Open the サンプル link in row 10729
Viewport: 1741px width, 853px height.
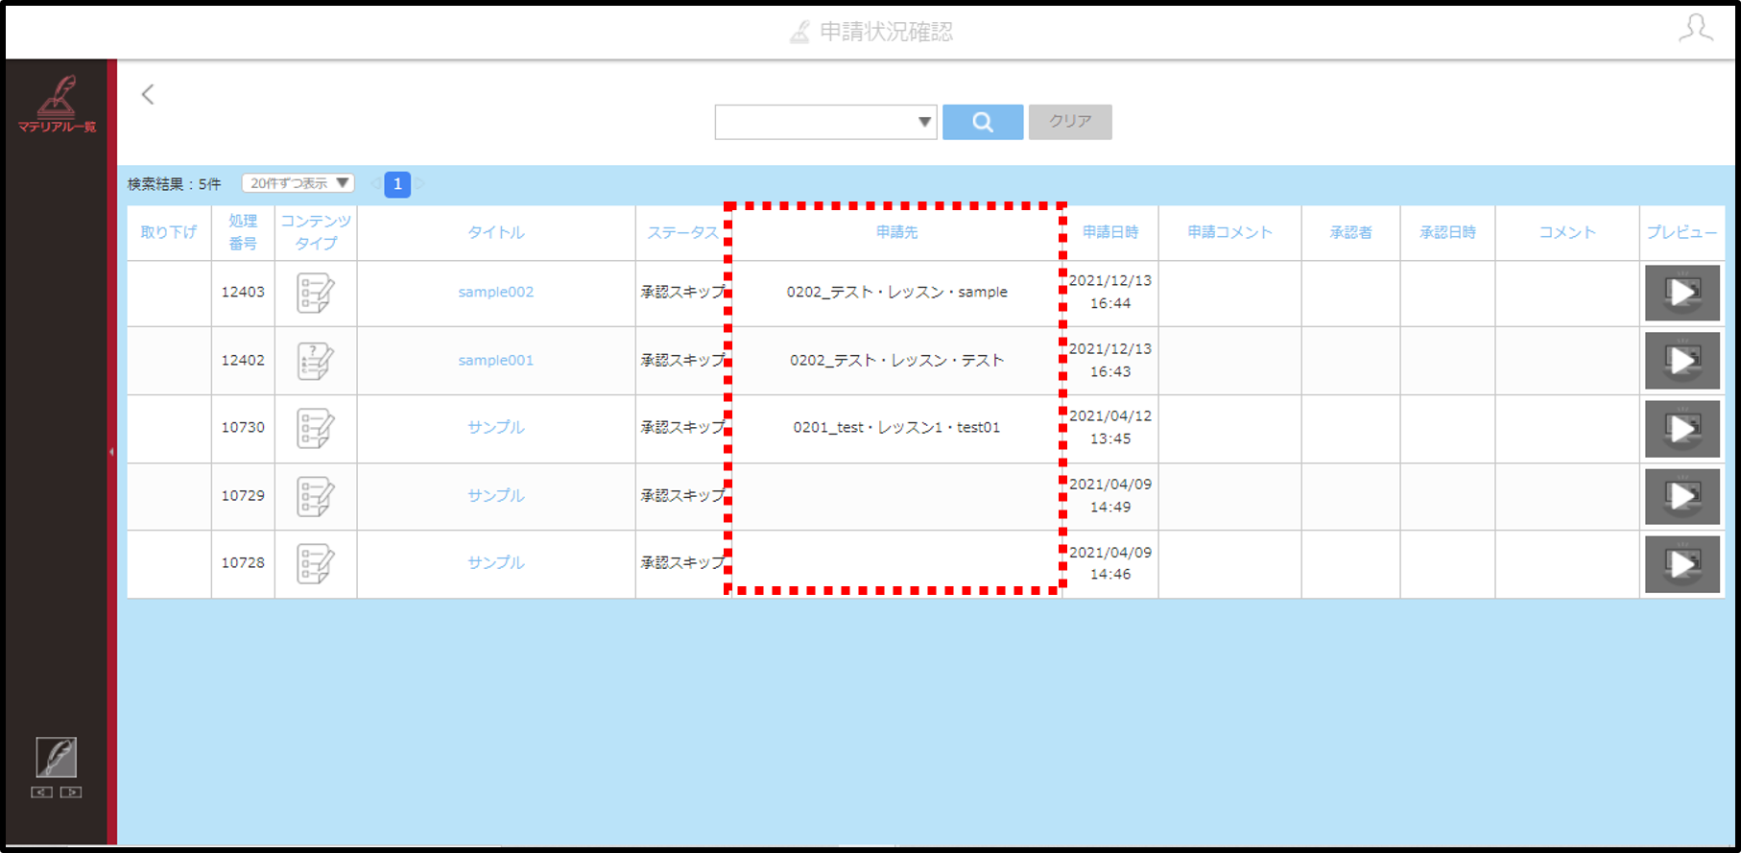tap(495, 495)
